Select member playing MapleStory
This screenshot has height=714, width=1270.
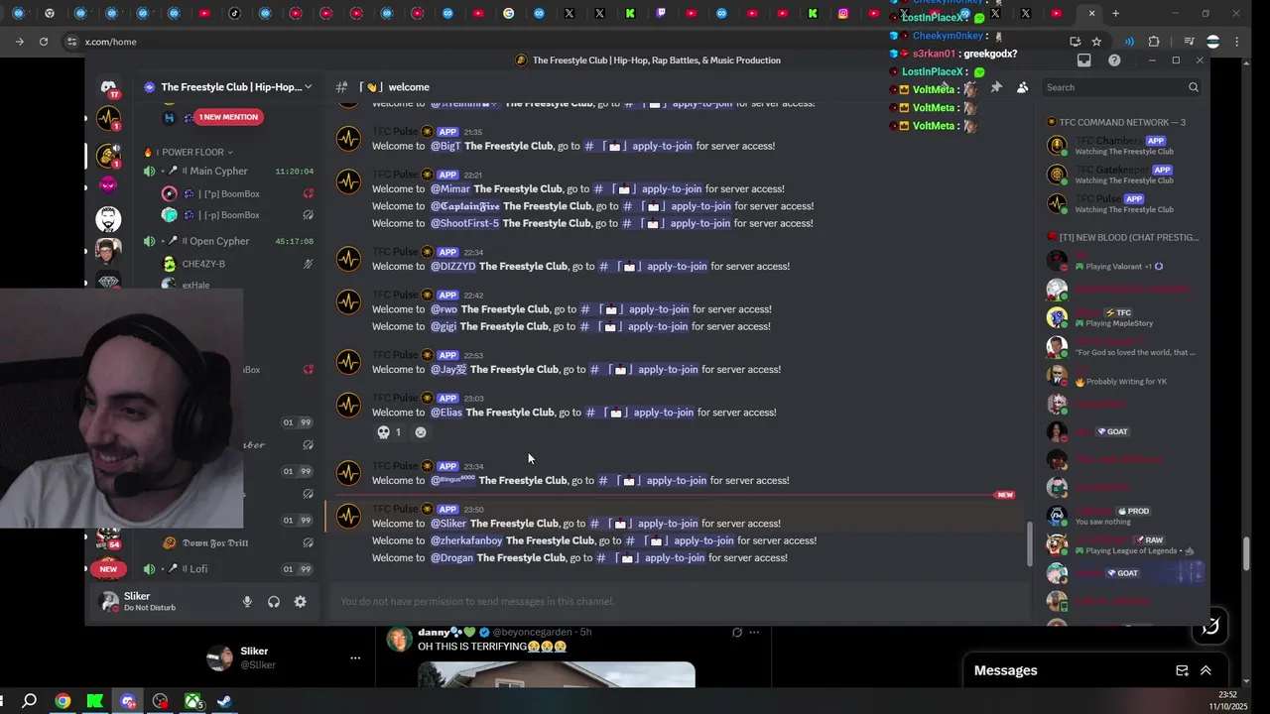1121,317
